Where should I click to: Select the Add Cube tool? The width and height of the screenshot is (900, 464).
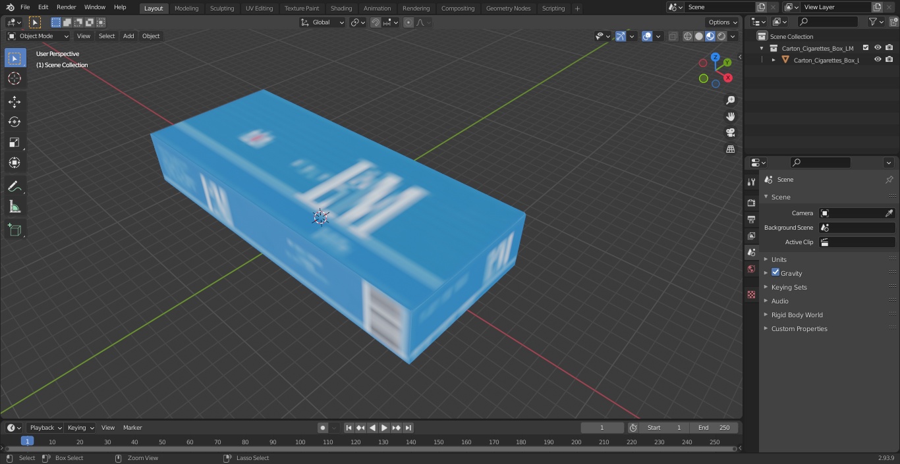(x=14, y=230)
